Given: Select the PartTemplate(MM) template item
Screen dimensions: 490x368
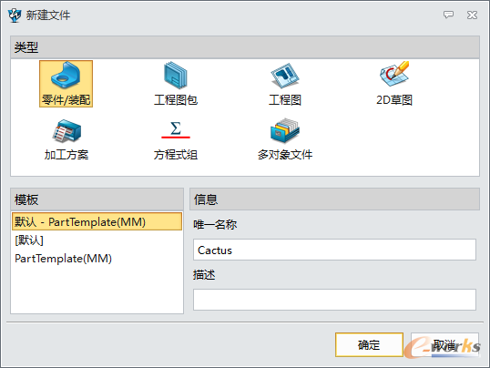Looking at the screenshot, I should click(x=97, y=259).
